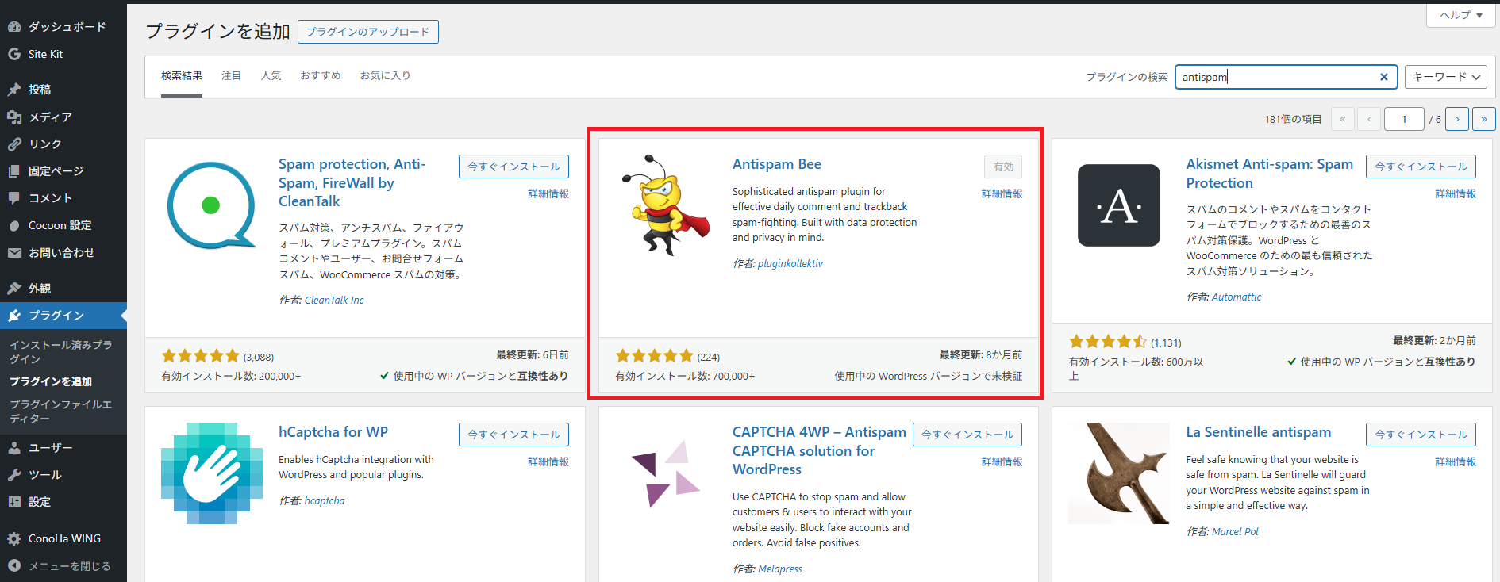
Task: Open add plugin submenu item
Action: point(51,381)
